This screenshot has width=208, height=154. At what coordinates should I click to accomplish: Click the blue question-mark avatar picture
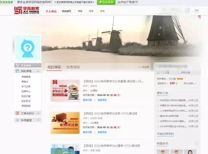tap(28, 48)
